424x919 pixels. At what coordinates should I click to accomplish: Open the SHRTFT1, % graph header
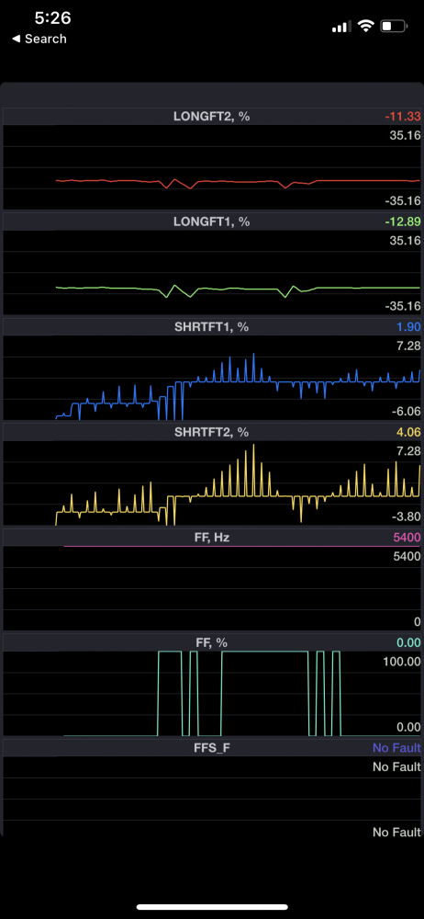tap(211, 327)
